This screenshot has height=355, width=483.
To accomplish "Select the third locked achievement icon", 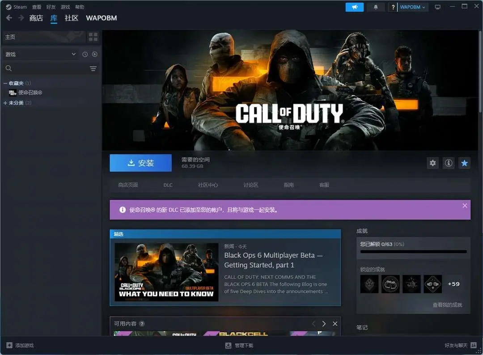I will 411,284.
